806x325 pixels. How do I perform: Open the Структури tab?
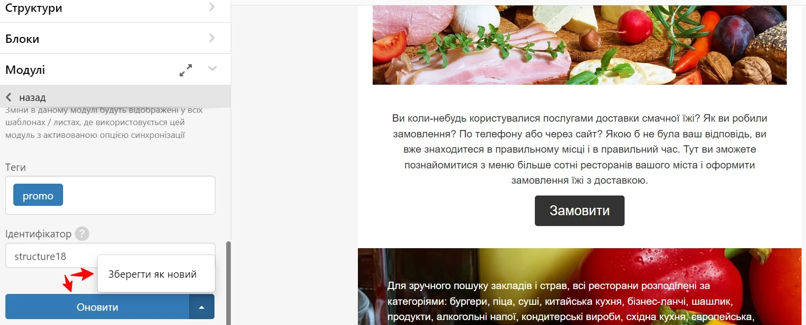pyautogui.click(x=34, y=8)
